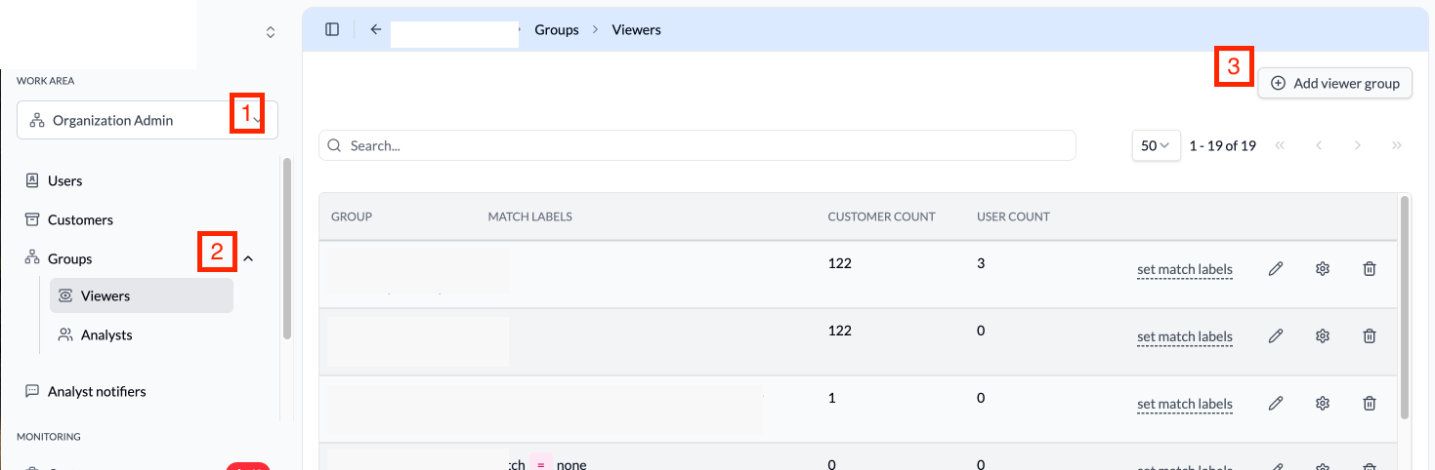Open the Users sidebar item
Screen dimensions: 1435x470
coord(64,180)
